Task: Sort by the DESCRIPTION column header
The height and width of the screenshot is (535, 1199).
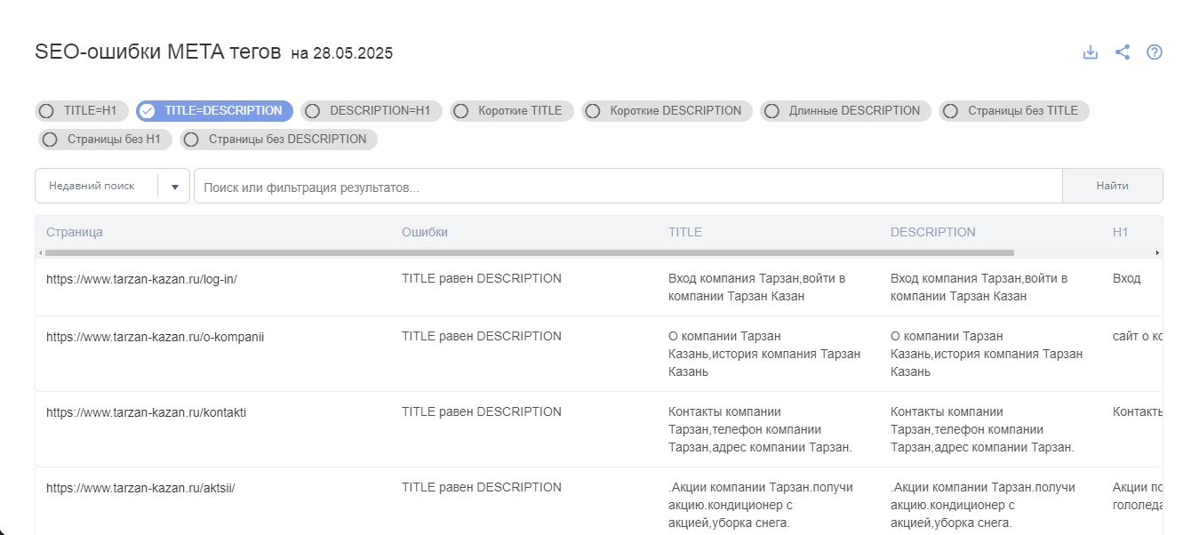Action: [933, 232]
